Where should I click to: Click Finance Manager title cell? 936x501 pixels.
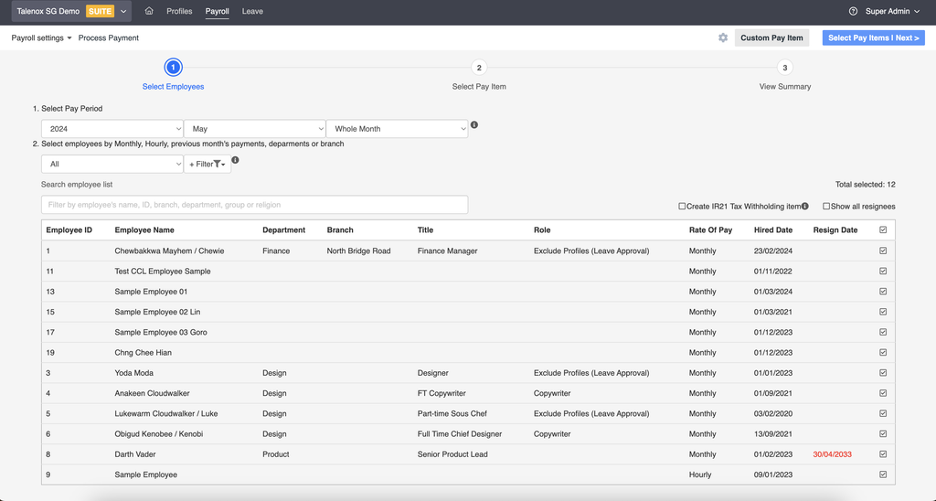[x=447, y=250]
